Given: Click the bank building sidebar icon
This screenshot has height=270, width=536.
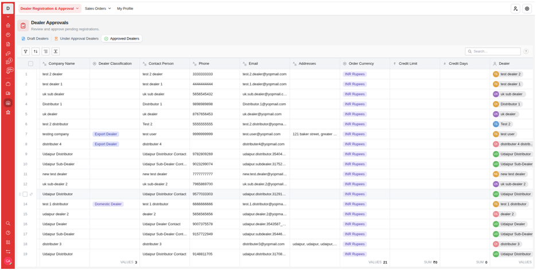Looking at the screenshot, I should pos(8,112).
